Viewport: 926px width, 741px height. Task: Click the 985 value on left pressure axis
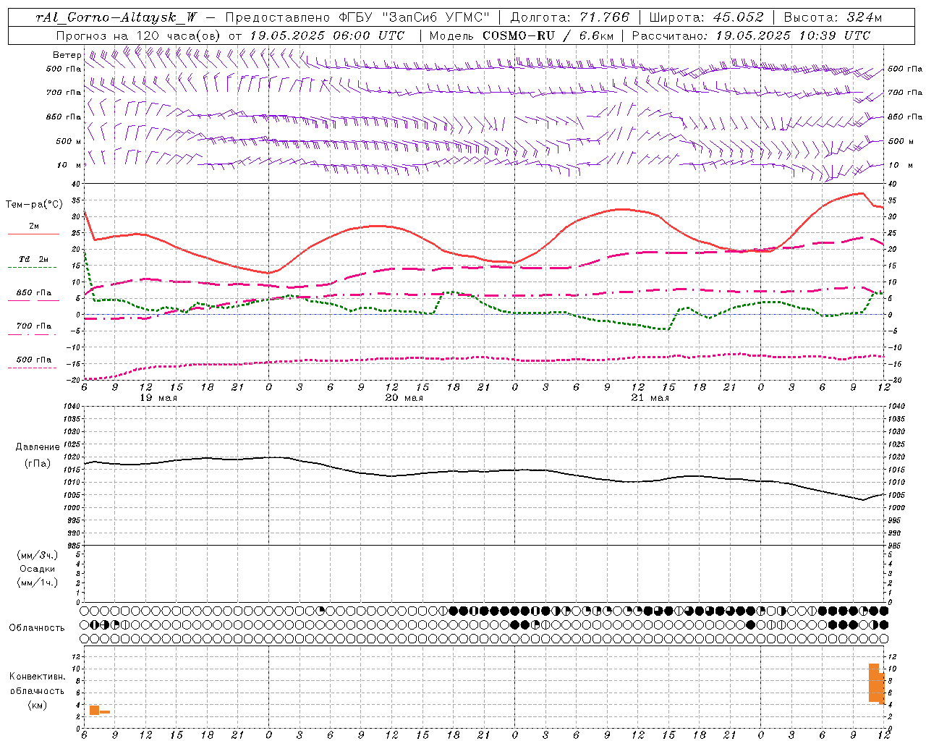[73, 546]
